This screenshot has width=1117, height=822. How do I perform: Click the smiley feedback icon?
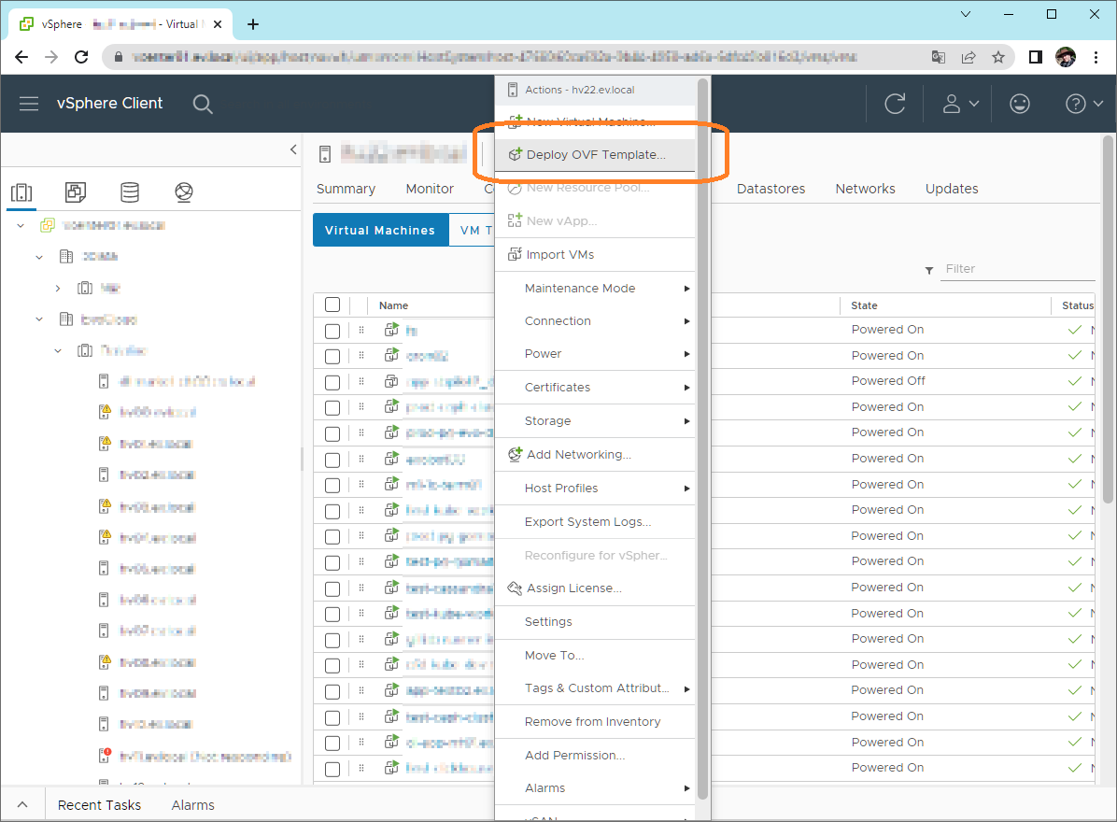1020,104
